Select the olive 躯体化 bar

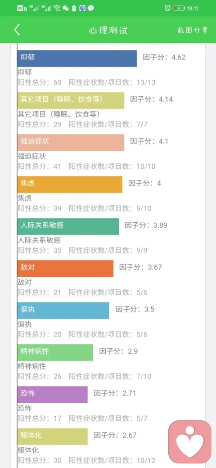click(x=53, y=436)
